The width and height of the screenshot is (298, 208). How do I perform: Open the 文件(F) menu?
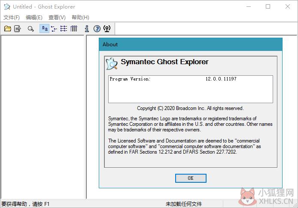(x=12, y=18)
